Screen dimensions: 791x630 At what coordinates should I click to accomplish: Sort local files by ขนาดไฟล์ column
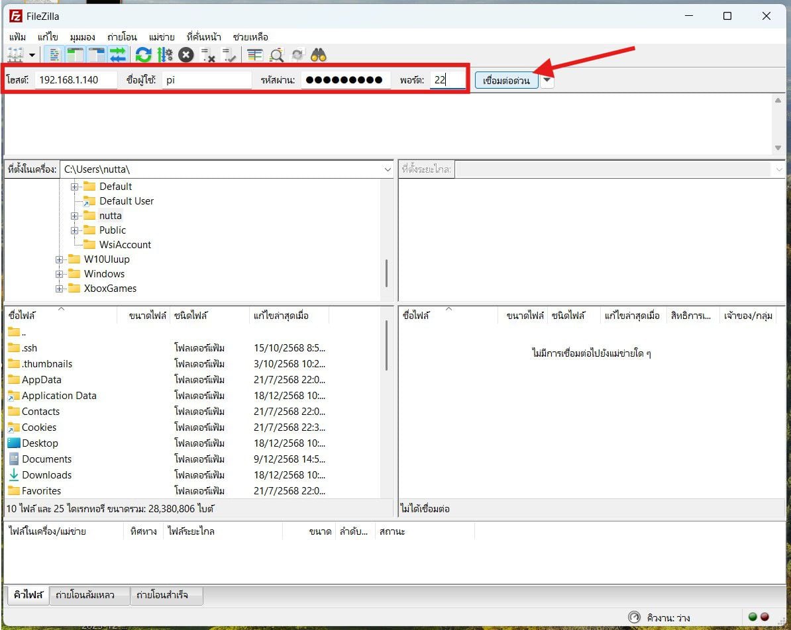(x=143, y=316)
